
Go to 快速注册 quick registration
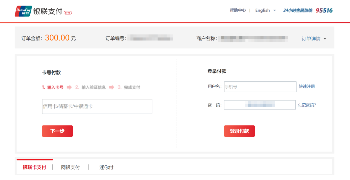click(x=307, y=86)
